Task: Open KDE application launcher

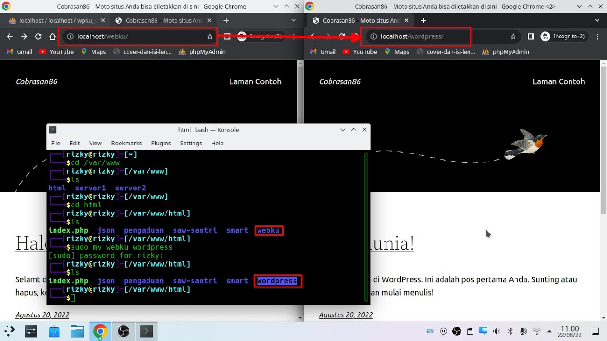Action: click(9, 331)
